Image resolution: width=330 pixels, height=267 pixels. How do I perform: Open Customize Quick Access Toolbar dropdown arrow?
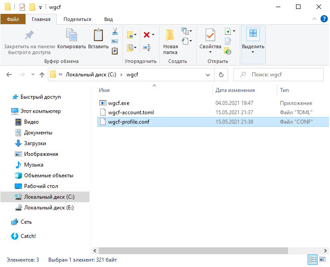pos(40,8)
